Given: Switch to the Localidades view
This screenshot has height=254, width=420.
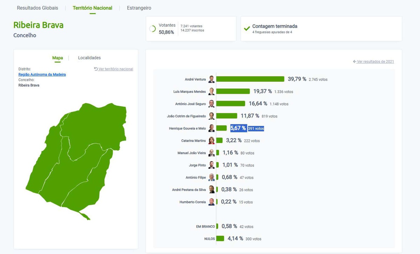Looking at the screenshot, I should [89, 58].
